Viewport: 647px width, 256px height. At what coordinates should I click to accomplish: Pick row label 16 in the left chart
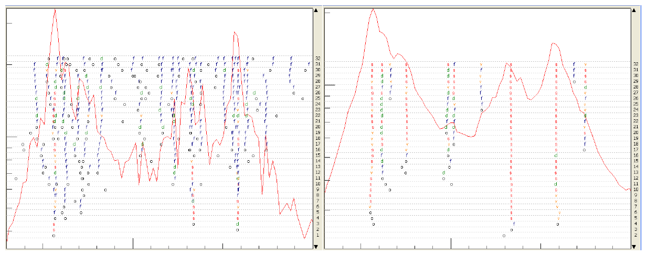(x=317, y=150)
